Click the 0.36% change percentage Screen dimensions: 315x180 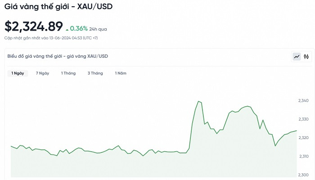point(78,29)
